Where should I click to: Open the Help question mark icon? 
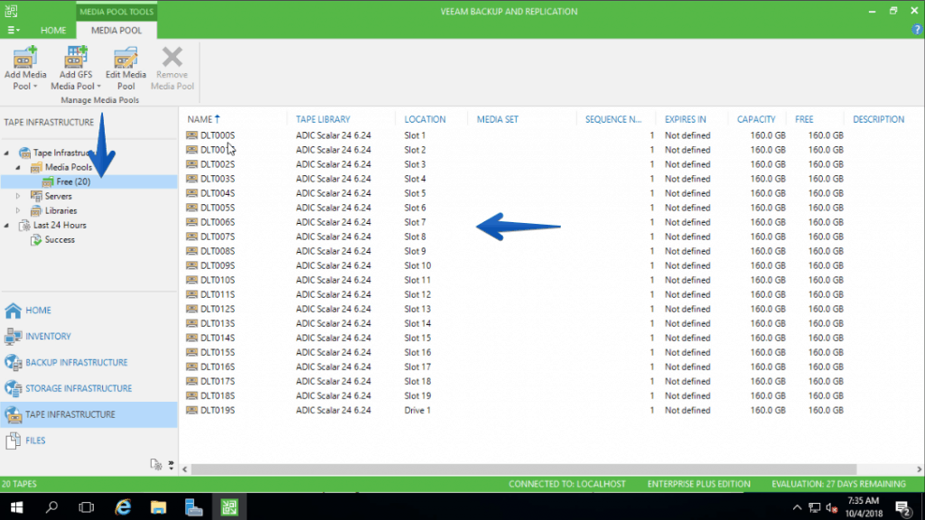916,30
